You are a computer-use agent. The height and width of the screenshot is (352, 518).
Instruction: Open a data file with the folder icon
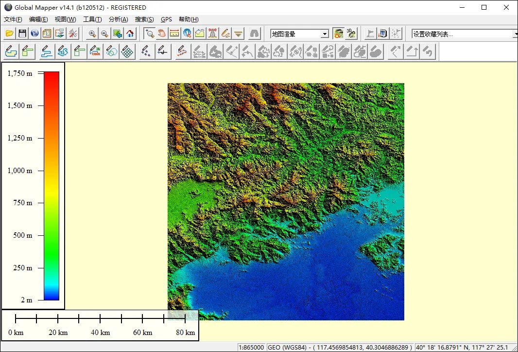(x=10, y=34)
